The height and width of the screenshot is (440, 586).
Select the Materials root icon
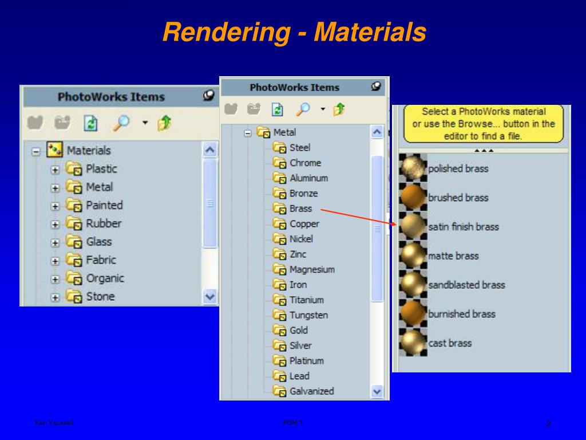tap(54, 150)
